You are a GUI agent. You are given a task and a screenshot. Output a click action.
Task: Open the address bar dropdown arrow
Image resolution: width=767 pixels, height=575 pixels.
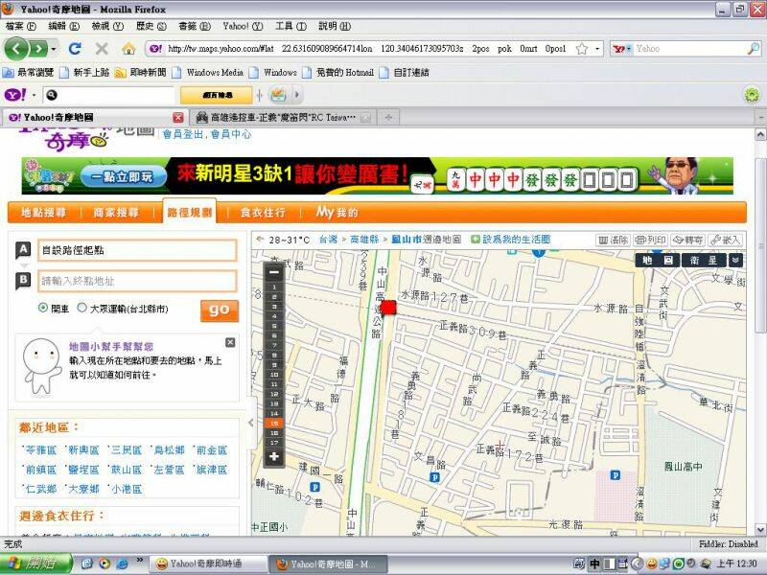coord(597,49)
